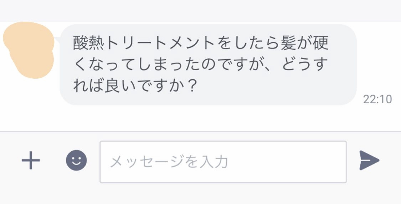Screen dimensions: 401x204
Task: Select the received message bubble
Action: 208,65
